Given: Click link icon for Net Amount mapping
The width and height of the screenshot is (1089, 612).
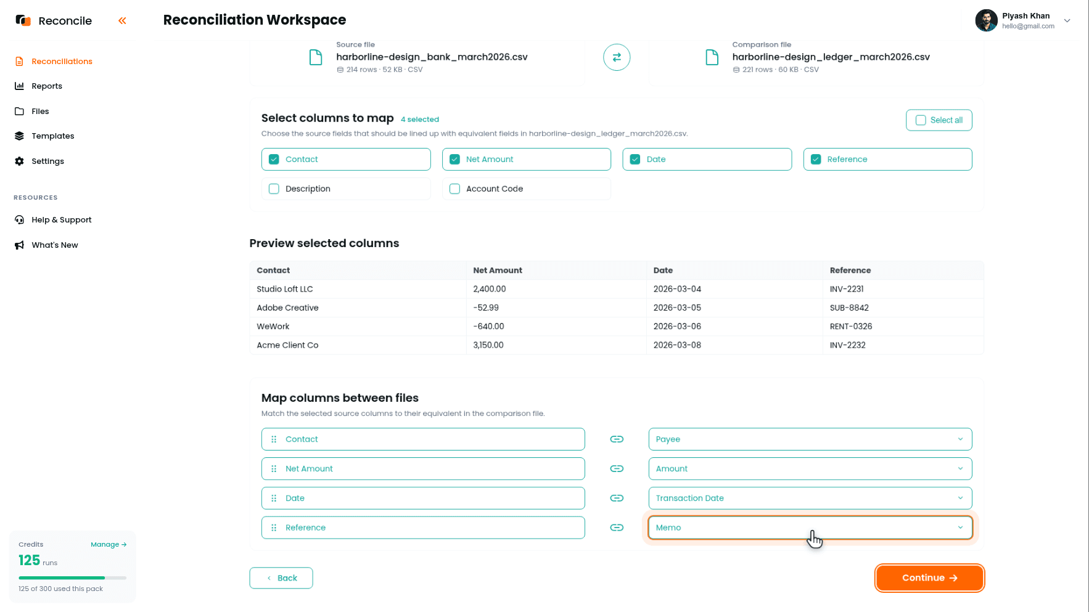Looking at the screenshot, I should [617, 468].
